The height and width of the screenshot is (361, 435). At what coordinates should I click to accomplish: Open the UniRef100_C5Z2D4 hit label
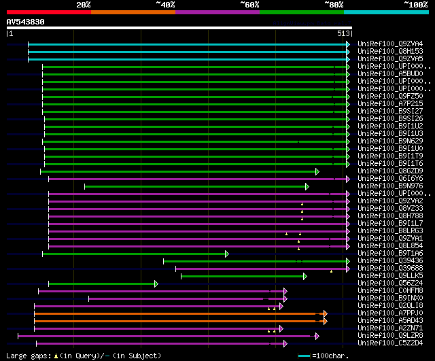(390, 343)
